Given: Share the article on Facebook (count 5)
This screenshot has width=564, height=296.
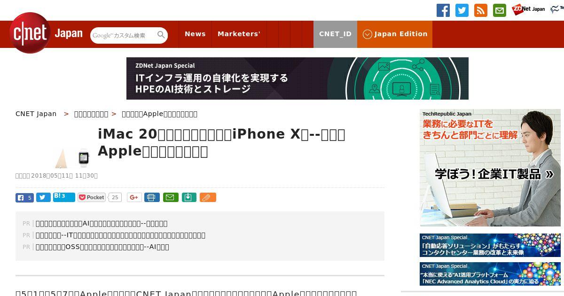Looking at the screenshot, I should pos(24,197).
